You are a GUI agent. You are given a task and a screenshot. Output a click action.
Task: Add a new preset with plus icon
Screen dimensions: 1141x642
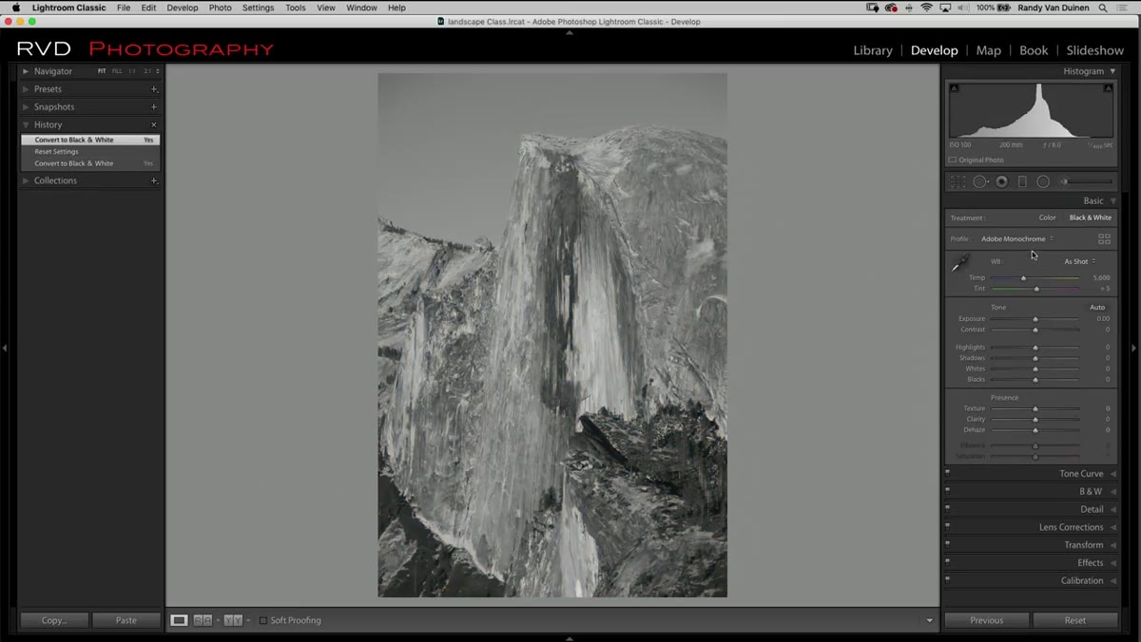[x=154, y=89]
